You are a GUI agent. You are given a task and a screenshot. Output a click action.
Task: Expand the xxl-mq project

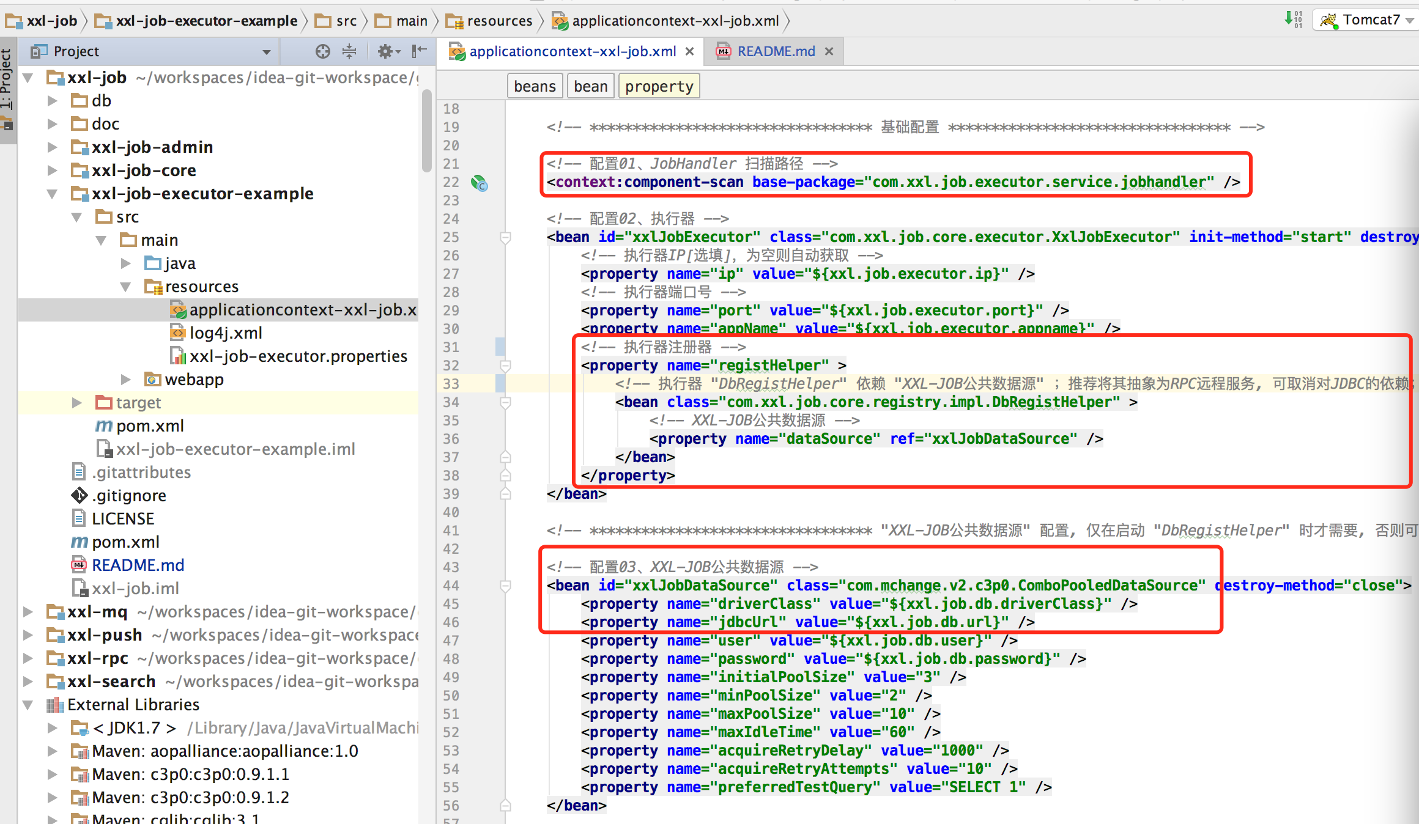point(28,612)
